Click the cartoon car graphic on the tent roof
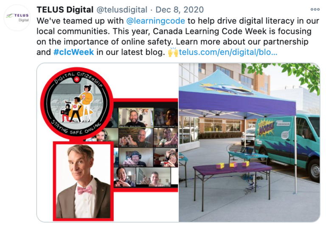326x226 pixels. 227,88
